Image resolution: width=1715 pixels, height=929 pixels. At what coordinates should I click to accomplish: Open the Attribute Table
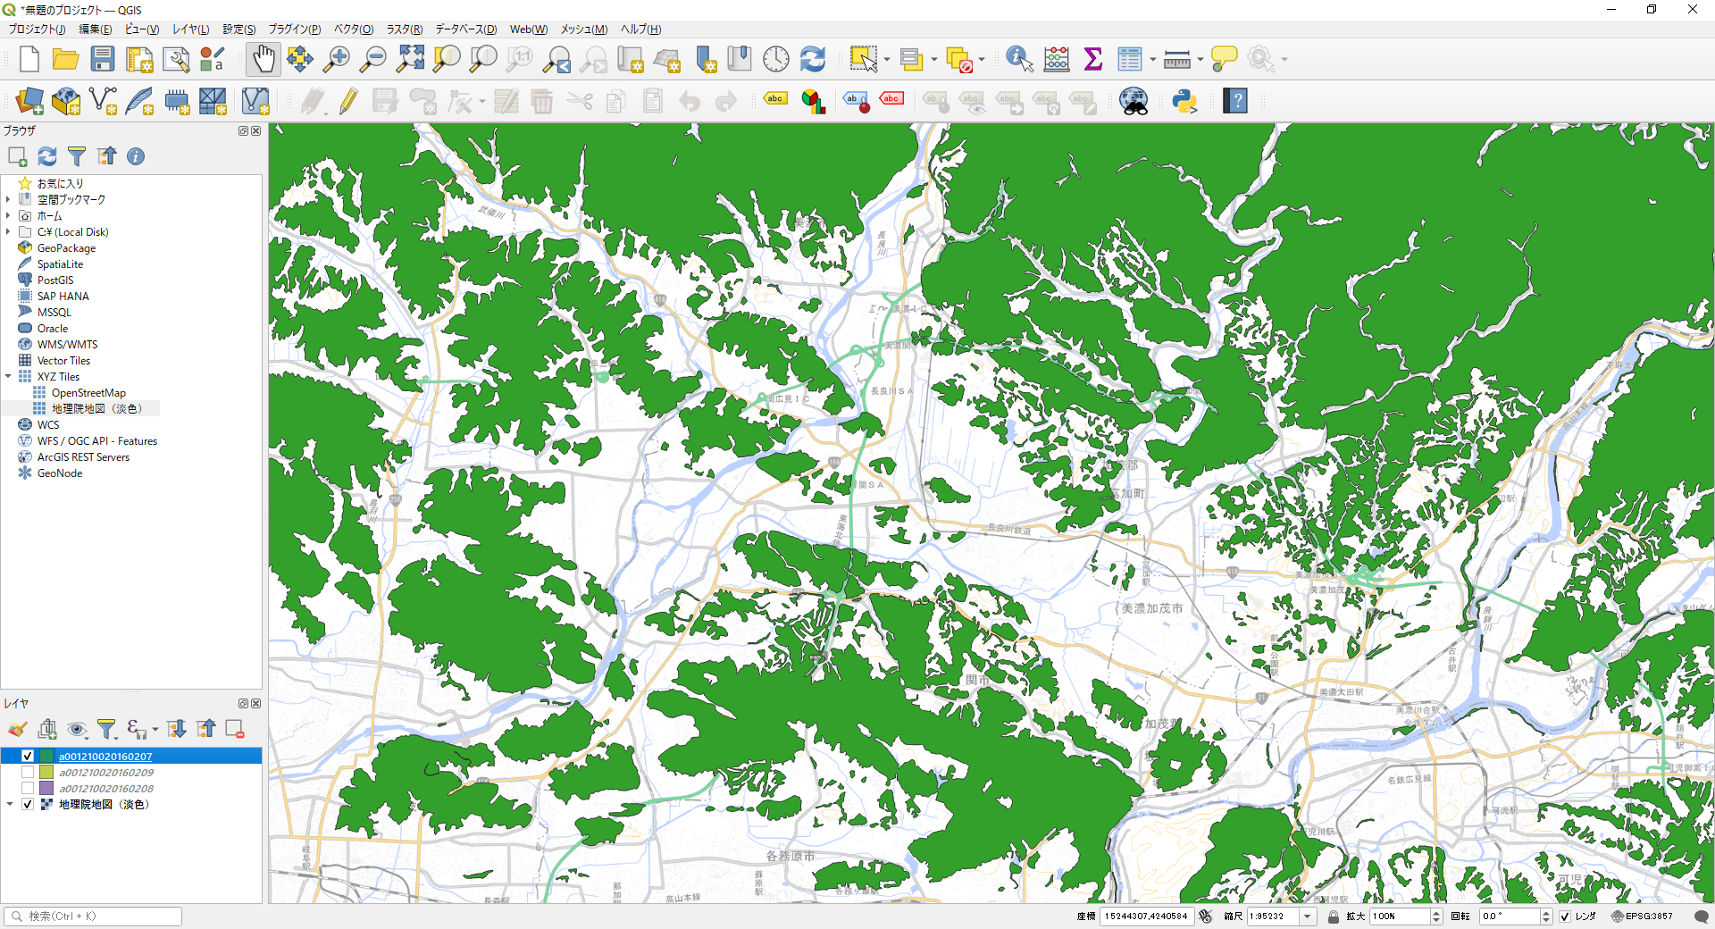point(1129,59)
